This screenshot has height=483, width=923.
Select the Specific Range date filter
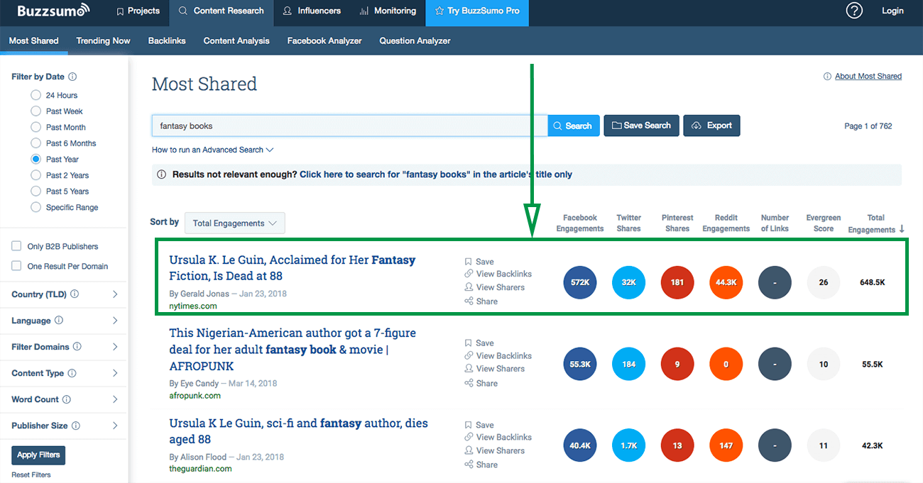point(35,207)
